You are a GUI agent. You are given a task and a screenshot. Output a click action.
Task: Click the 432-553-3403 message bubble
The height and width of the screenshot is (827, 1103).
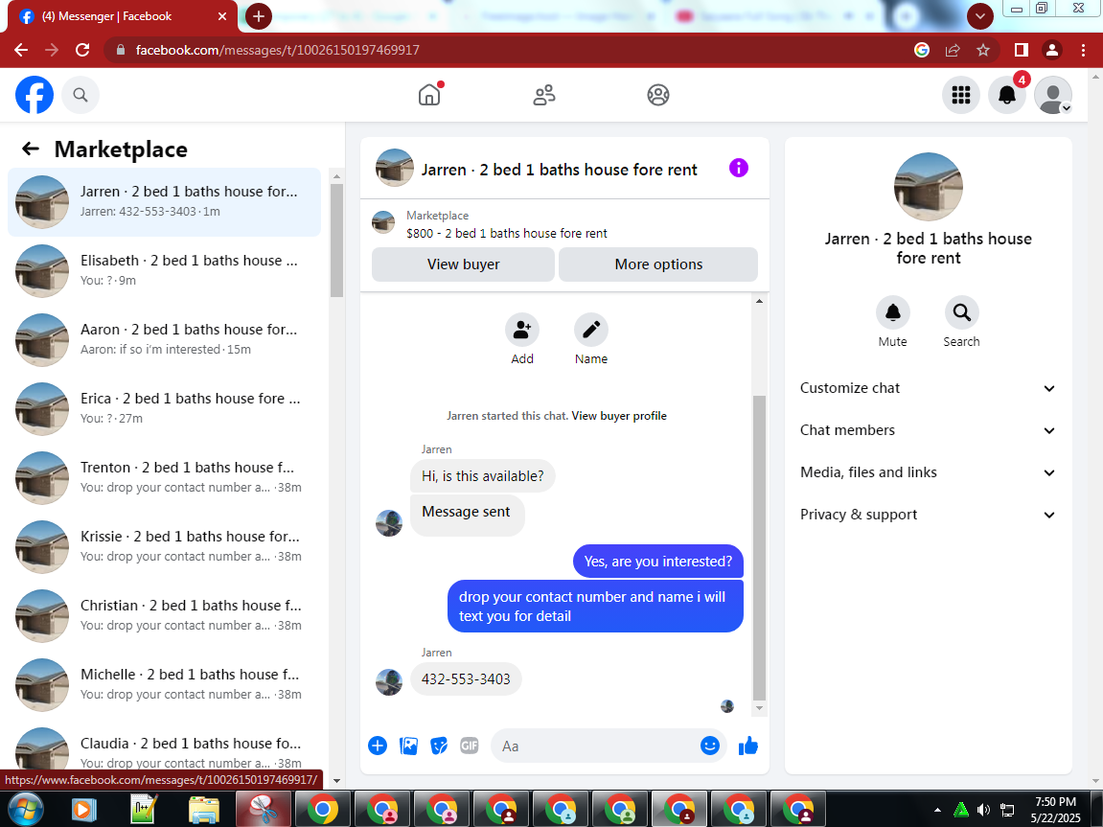pos(466,679)
